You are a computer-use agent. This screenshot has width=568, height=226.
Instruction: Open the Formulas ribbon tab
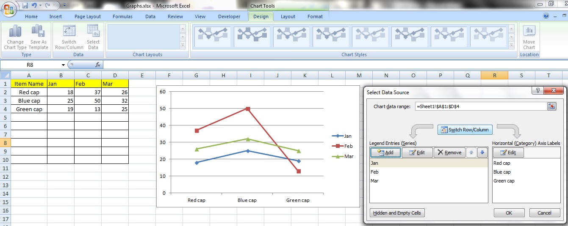click(122, 16)
